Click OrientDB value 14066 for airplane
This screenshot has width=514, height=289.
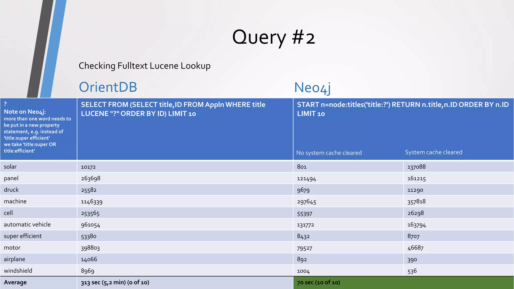point(89,259)
